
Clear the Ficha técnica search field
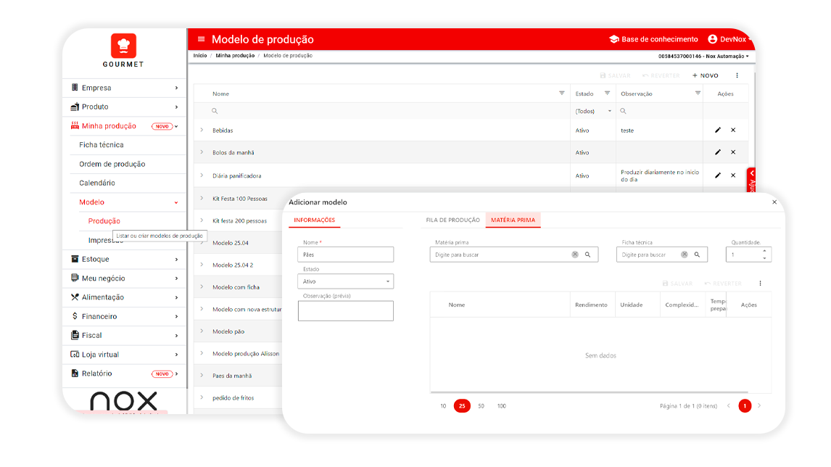point(685,255)
